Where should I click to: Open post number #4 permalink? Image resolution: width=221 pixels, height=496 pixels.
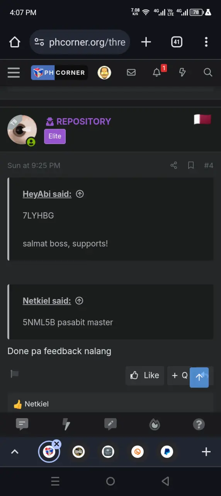pyautogui.click(x=209, y=165)
